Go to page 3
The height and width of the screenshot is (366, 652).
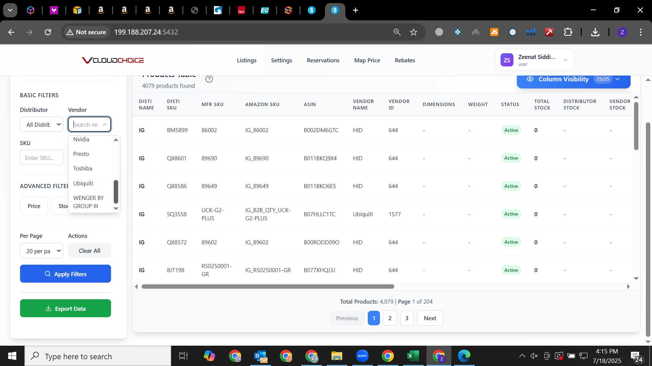click(x=406, y=318)
